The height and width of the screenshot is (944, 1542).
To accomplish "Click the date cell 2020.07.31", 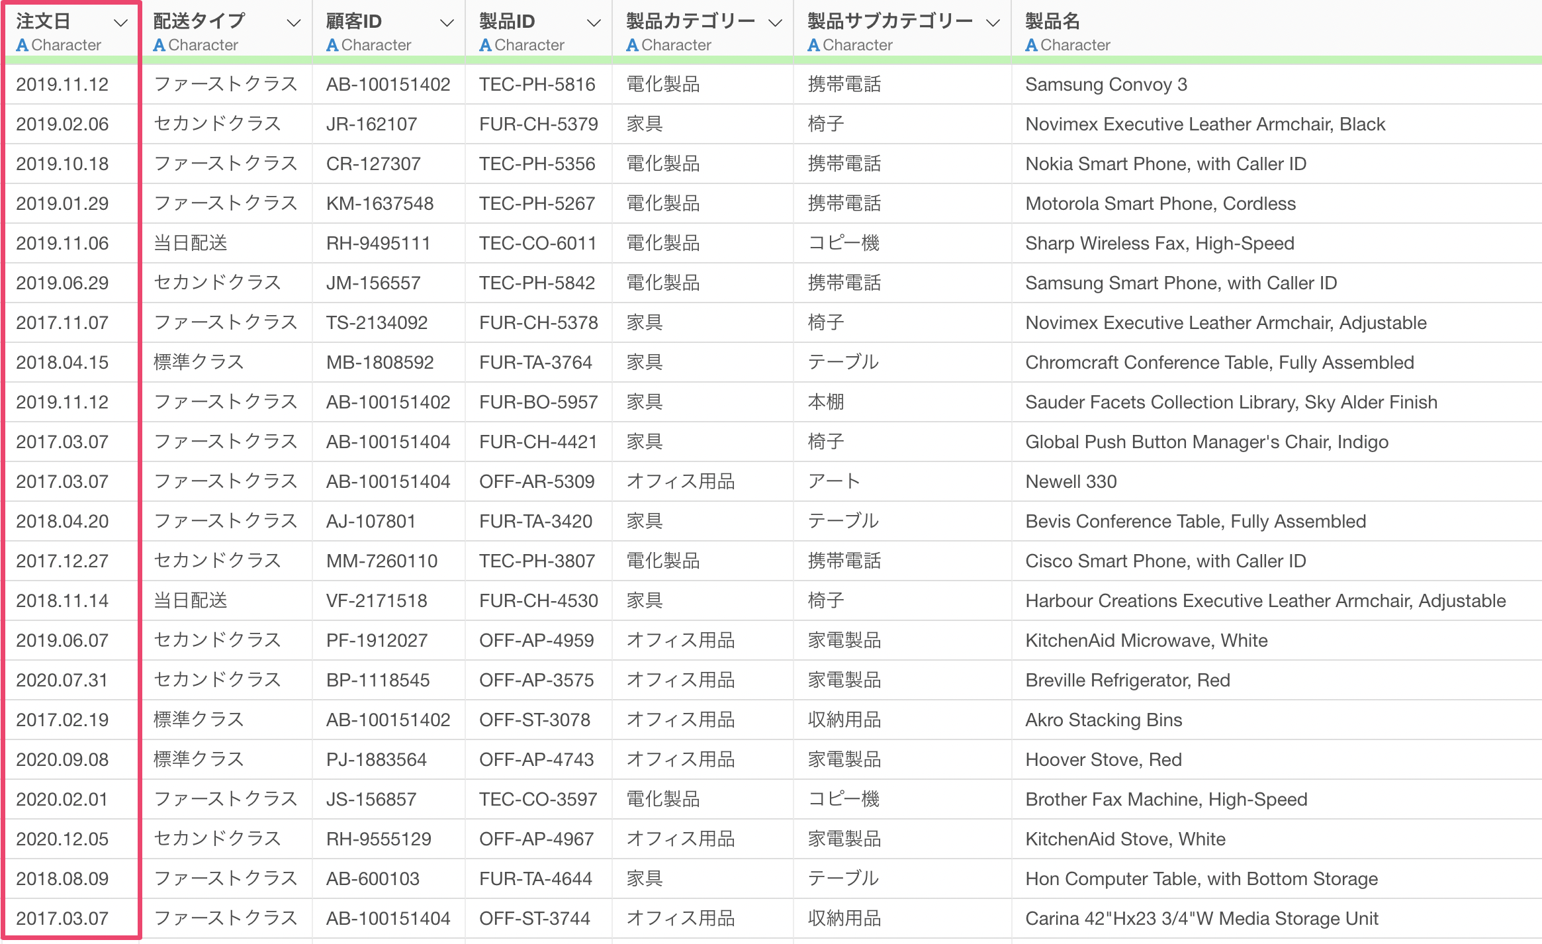I will 62,680.
